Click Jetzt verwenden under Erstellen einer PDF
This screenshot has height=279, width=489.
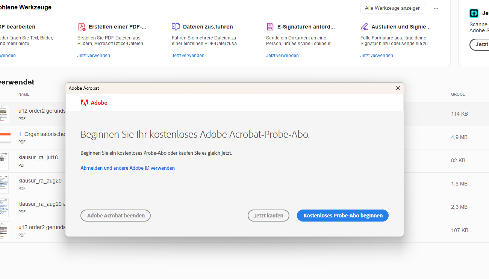(94, 56)
